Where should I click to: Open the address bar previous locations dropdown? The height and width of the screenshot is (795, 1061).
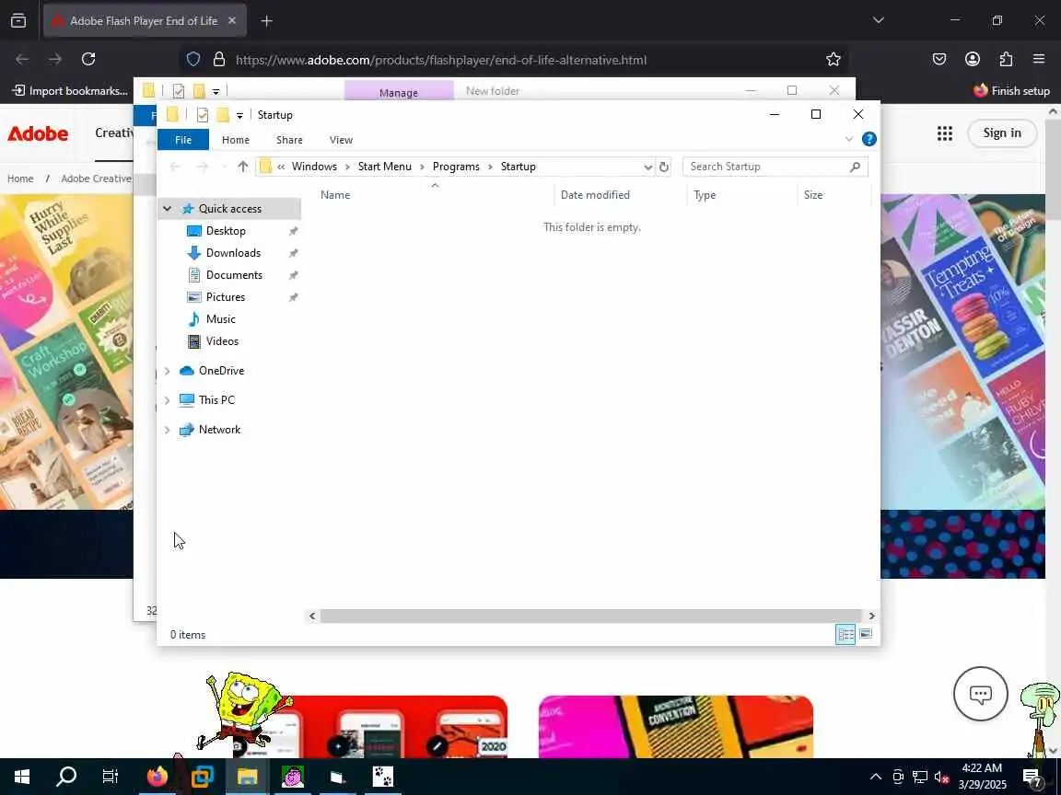(647, 167)
